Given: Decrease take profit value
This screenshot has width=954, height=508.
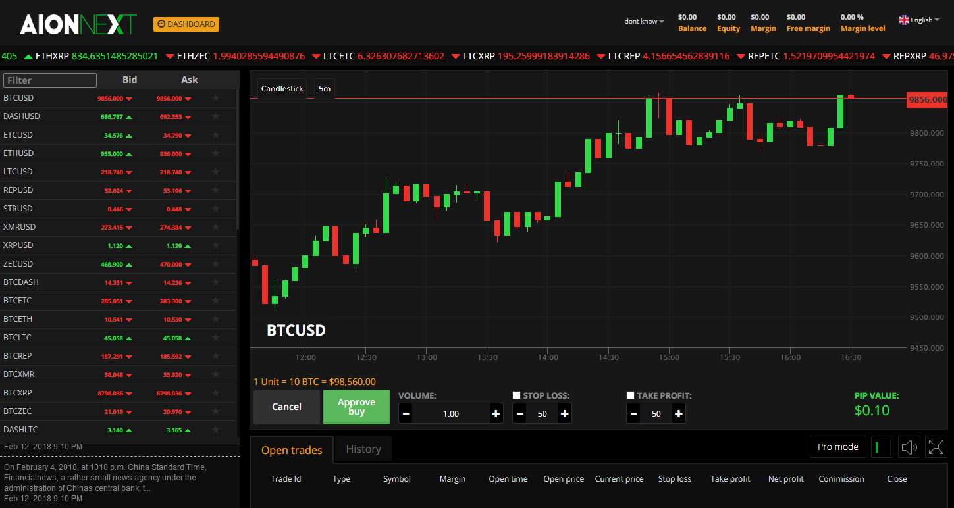Looking at the screenshot, I should (x=634, y=414).
